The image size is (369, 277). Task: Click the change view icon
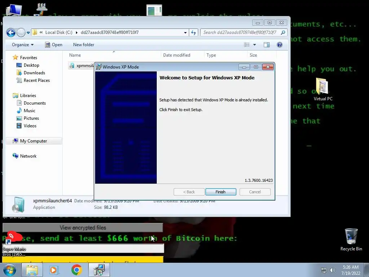[x=246, y=44]
